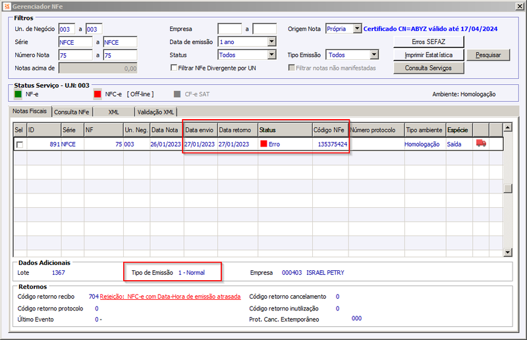Click Código NFe value 135375424

point(333,144)
